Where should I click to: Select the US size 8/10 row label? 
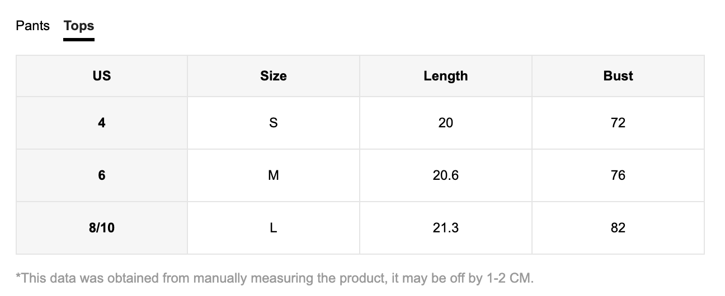pos(102,228)
